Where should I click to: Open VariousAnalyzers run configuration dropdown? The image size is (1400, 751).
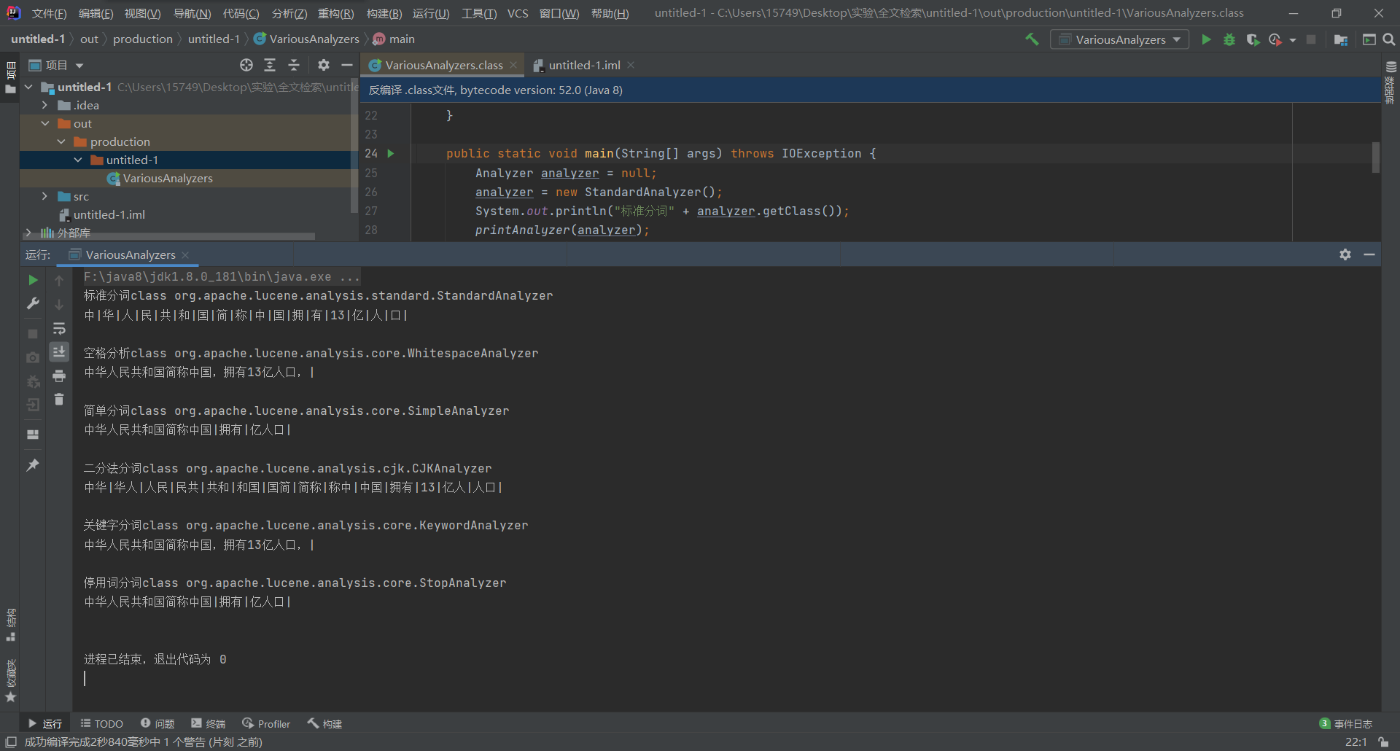pos(1119,39)
